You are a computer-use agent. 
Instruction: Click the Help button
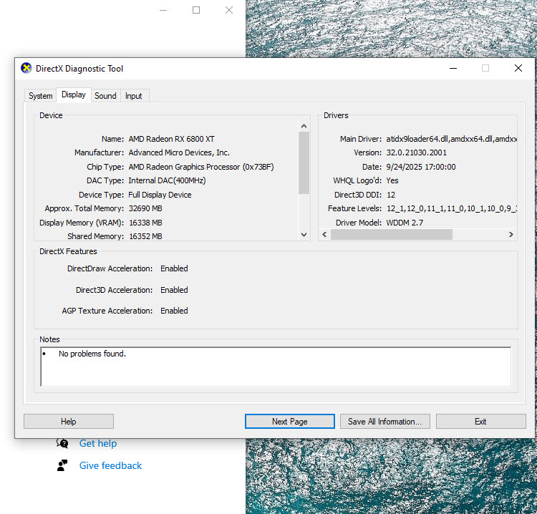[x=69, y=422]
